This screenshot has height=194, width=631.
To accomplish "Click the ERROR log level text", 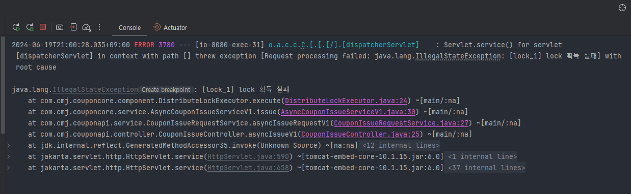I will point(144,45).
